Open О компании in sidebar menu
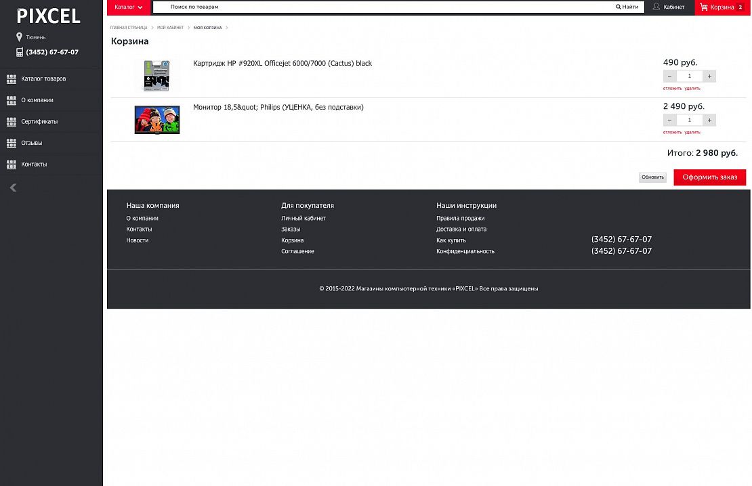 pyautogui.click(x=37, y=100)
